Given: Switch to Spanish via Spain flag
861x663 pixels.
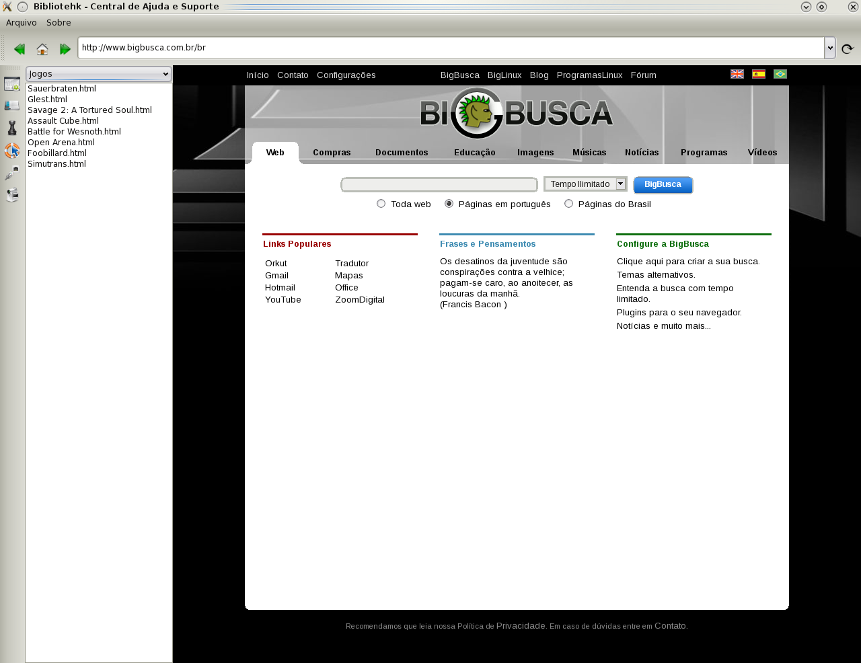Looking at the screenshot, I should 759,74.
